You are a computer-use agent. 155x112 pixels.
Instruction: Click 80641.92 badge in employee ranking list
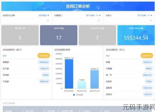pyautogui.click(x=148, y=75)
